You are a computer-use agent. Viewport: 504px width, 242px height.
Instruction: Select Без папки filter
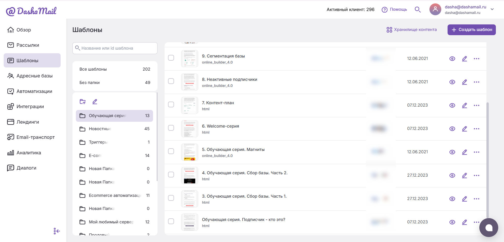click(x=115, y=83)
